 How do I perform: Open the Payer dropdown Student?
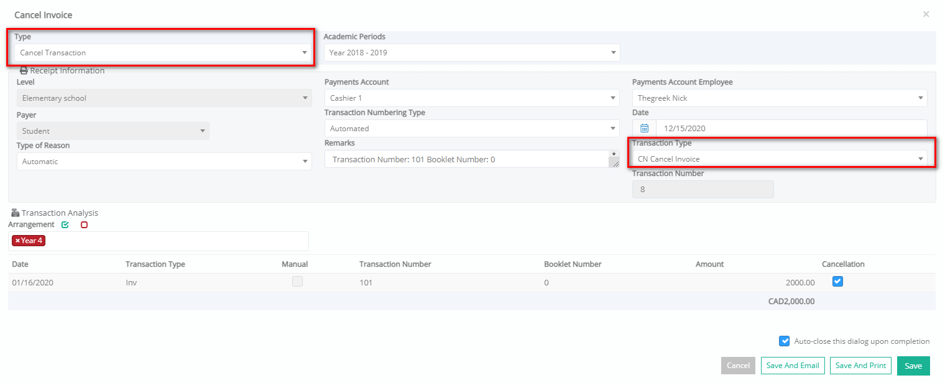coord(113,131)
